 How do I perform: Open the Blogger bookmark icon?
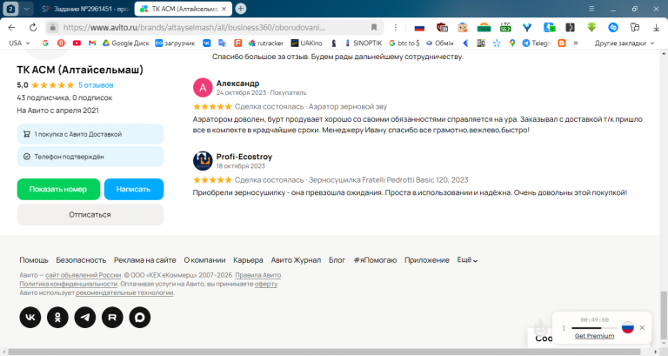coord(562,43)
